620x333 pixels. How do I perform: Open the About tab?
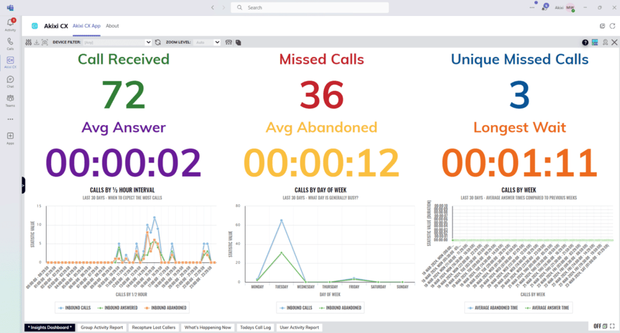tap(112, 26)
